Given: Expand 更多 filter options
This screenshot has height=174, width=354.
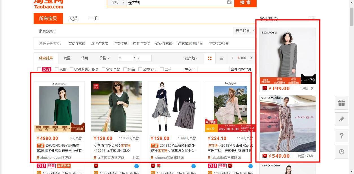Looking at the screenshot, I should point(190,69).
